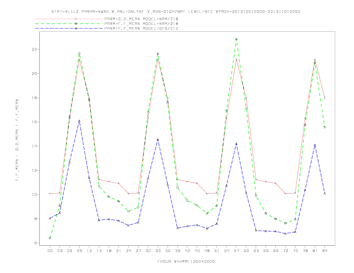Click x-axis tick label 60

click(x=246, y=251)
